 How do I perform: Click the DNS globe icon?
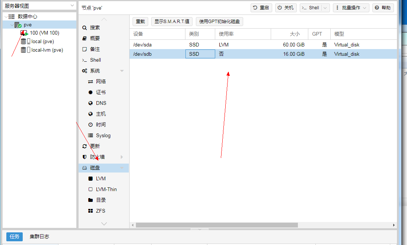[x=90, y=103]
